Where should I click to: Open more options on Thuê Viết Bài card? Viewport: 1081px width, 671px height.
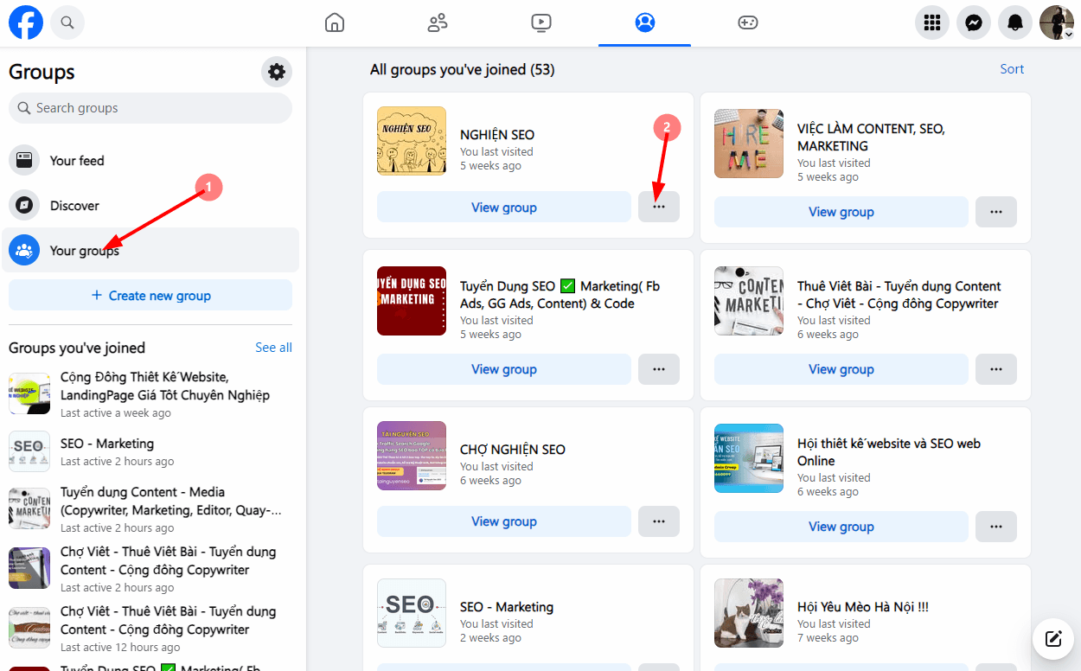[996, 369]
